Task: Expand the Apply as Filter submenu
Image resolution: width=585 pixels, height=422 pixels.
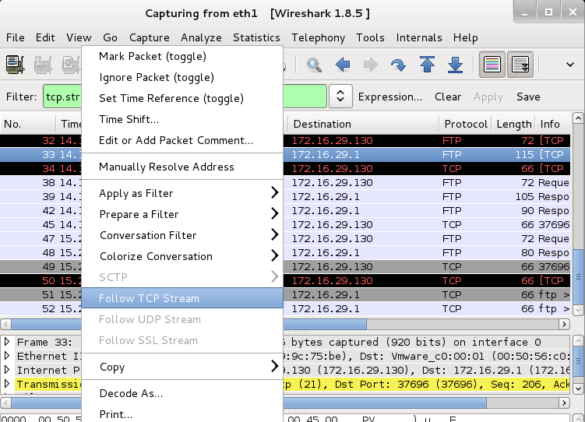Action: click(x=182, y=193)
